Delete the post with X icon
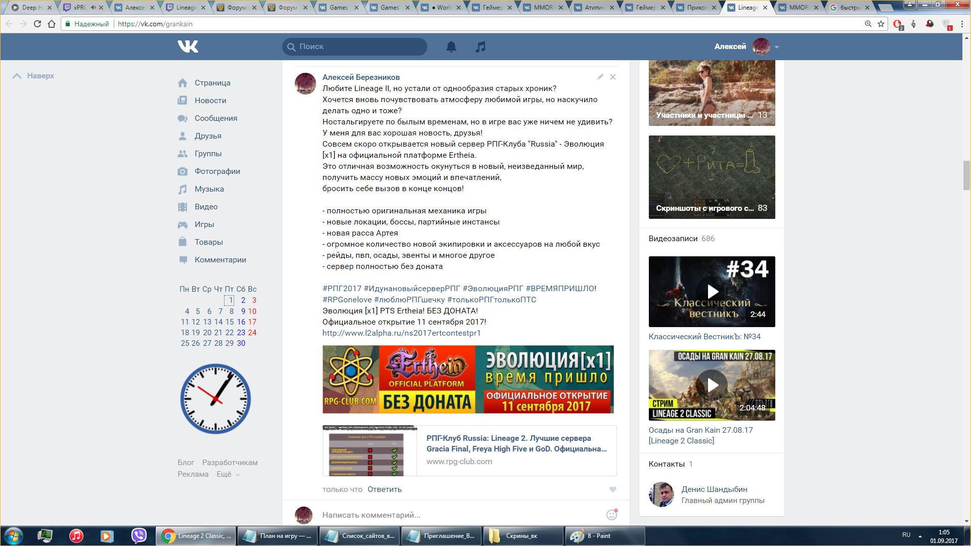The height and width of the screenshot is (546, 971). coord(612,77)
